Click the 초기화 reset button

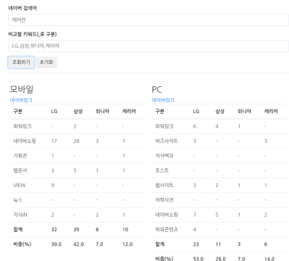click(46, 62)
